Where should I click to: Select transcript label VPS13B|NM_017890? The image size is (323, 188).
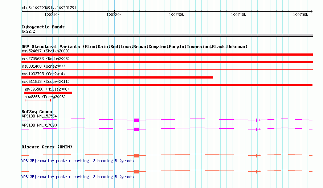[39, 125]
